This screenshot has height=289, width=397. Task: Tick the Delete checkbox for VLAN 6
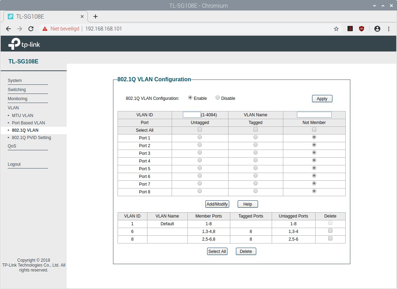330,231
